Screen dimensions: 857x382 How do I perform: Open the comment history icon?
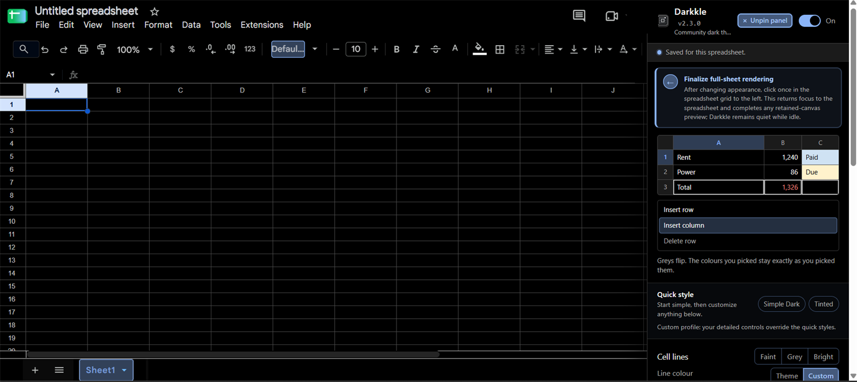579,16
